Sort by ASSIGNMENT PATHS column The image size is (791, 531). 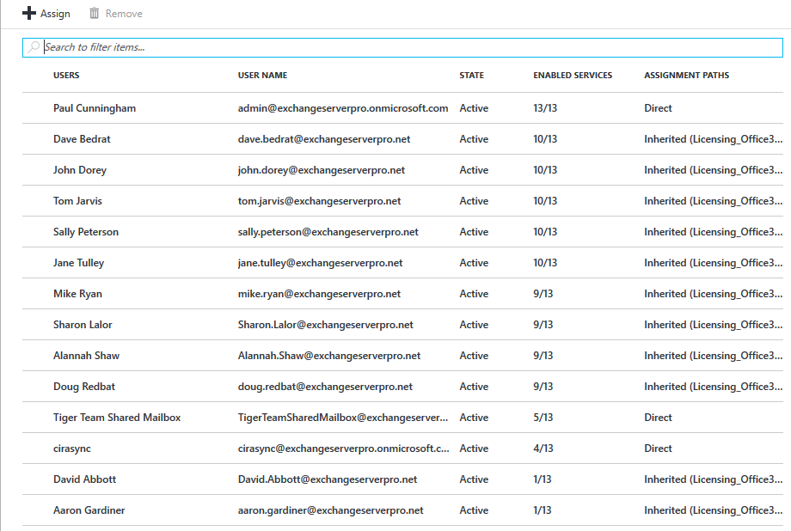click(x=684, y=75)
